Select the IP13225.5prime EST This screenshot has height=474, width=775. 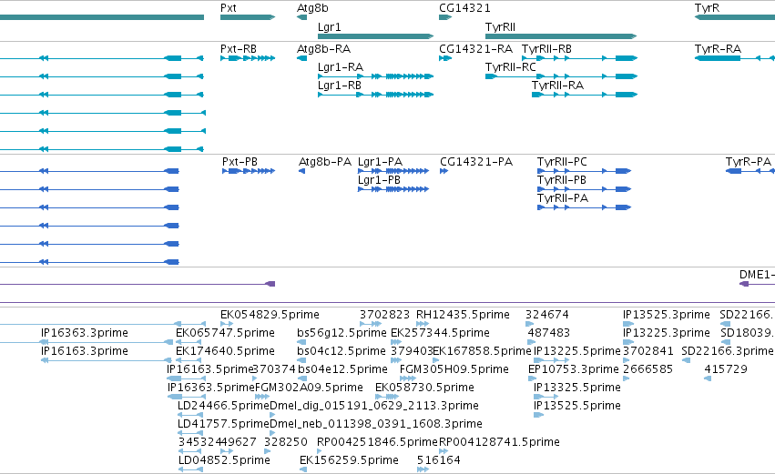coord(551,360)
